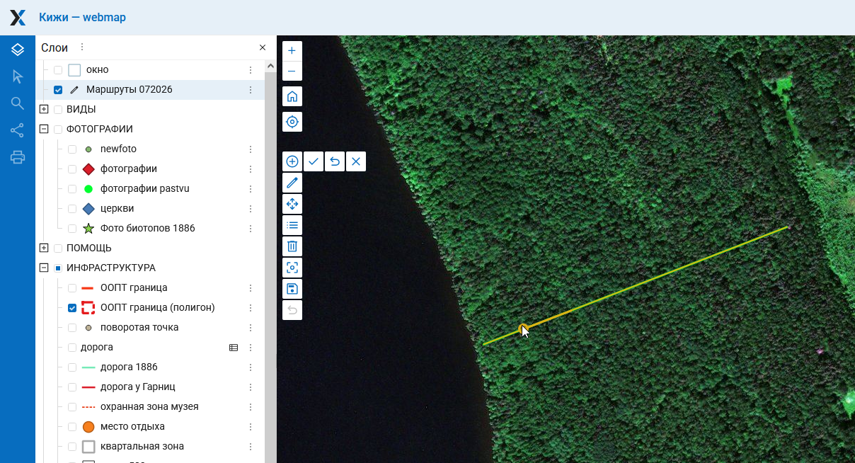Open options menu for поворотая точка
Viewport: 855px width, 463px height.
coord(251,328)
